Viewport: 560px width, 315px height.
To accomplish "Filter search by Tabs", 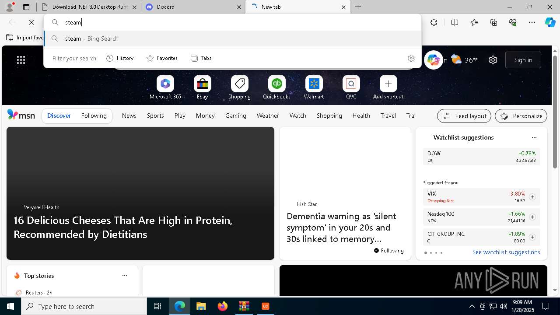I will 201,58.
